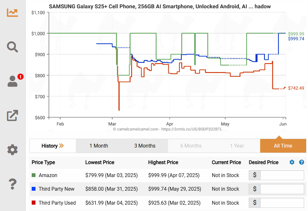Click the blue gear next to Desired Price

pyautogui.click(x=292, y=162)
